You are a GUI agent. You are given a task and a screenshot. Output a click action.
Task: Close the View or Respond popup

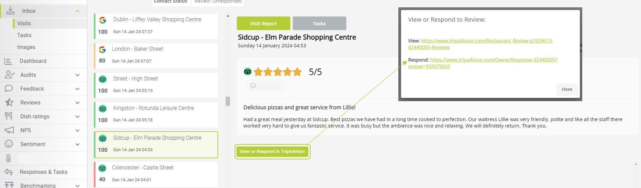[x=567, y=89]
